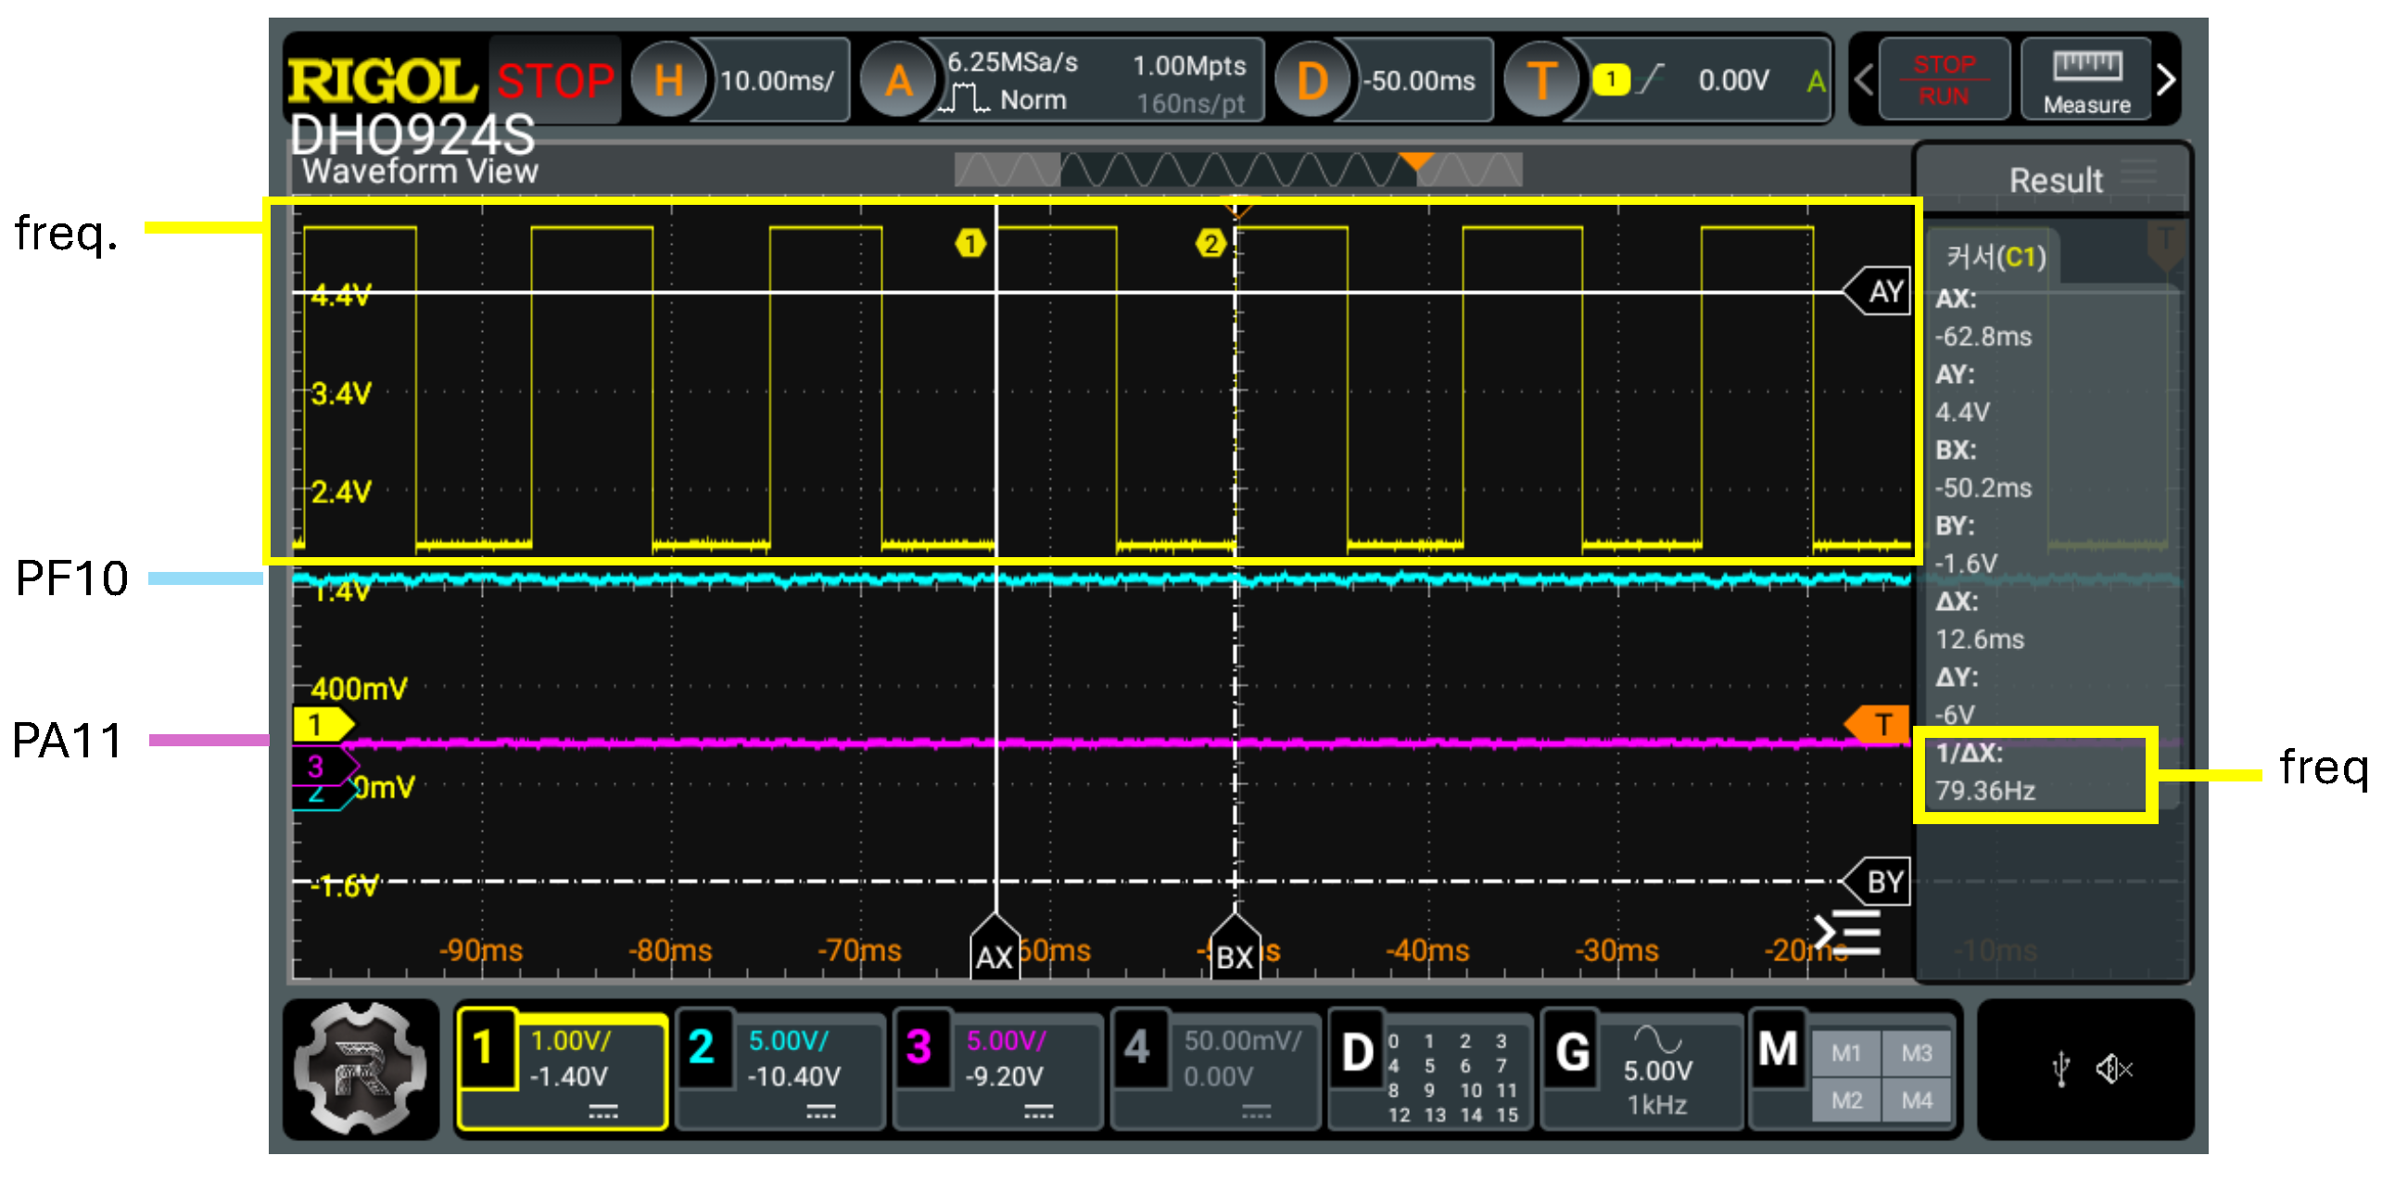Toggle the STOP/RUN acquisition button

tap(1943, 81)
